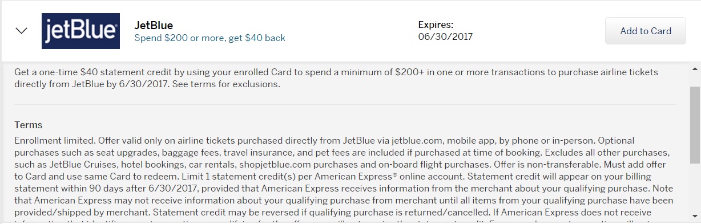701x224 pixels.
Task: Collapse the JetBlue offer with the chevron
Action: [x=21, y=31]
